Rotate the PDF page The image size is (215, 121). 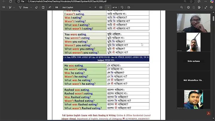pos(122,7)
